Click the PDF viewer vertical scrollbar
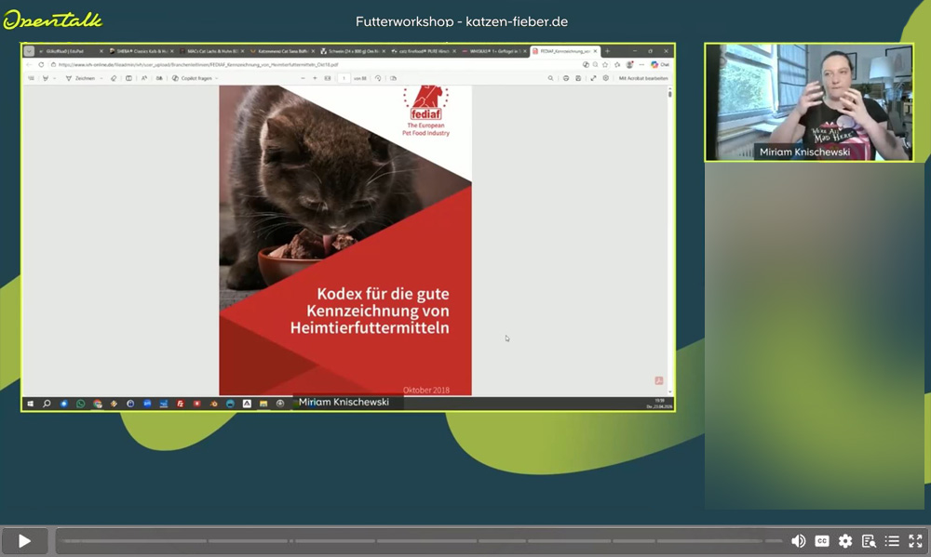Image resolution: width=931 pixels, height=557 pixels. [x=669, y=240]
